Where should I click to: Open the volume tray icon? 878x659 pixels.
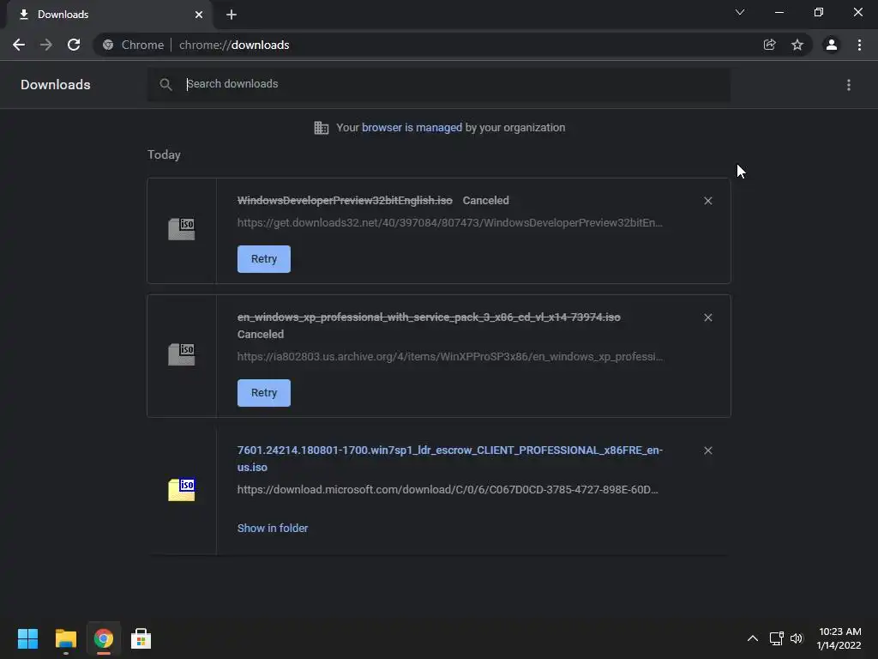797,638
